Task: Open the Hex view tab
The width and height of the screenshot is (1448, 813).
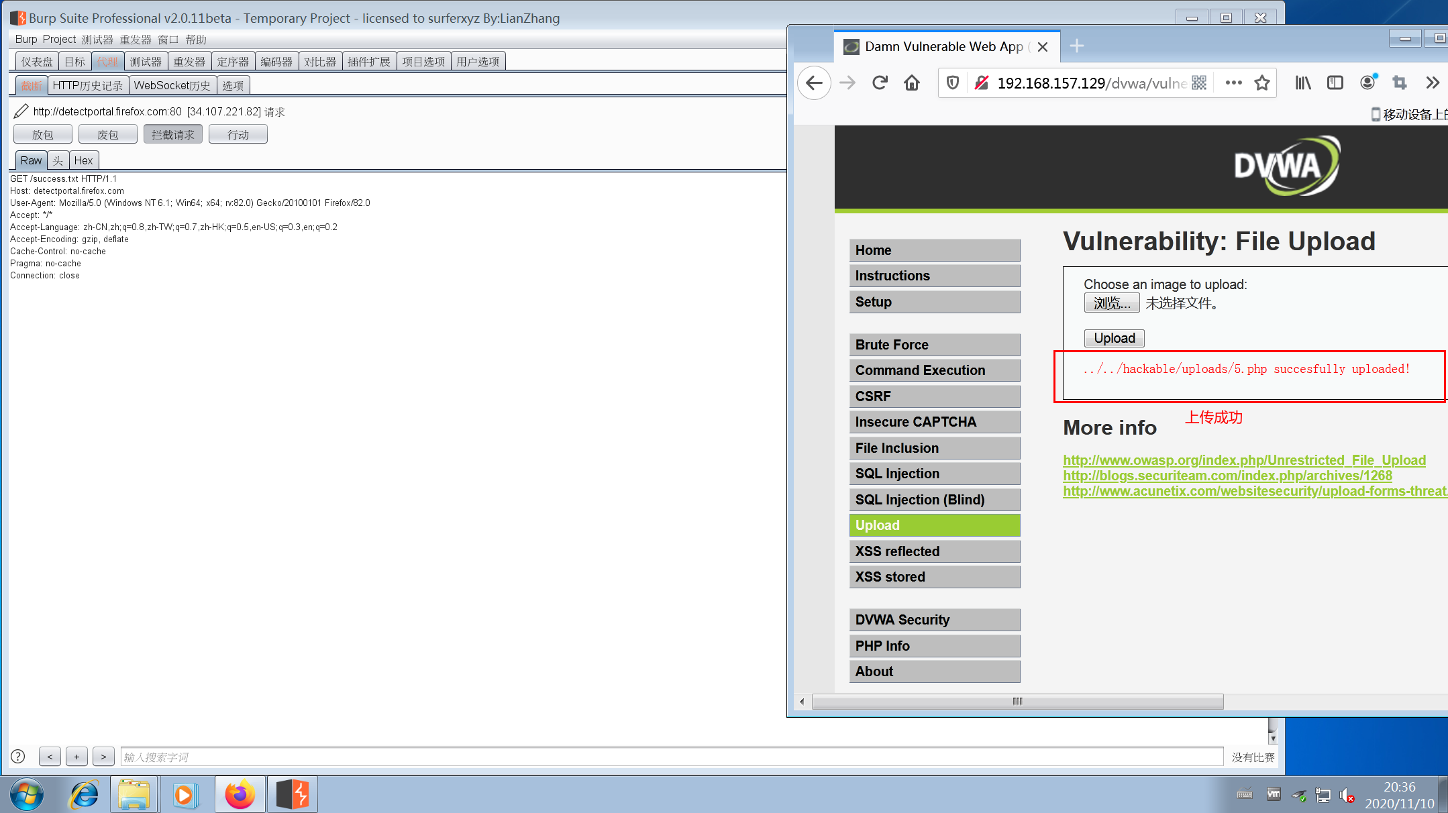Action: pos(83,160)
